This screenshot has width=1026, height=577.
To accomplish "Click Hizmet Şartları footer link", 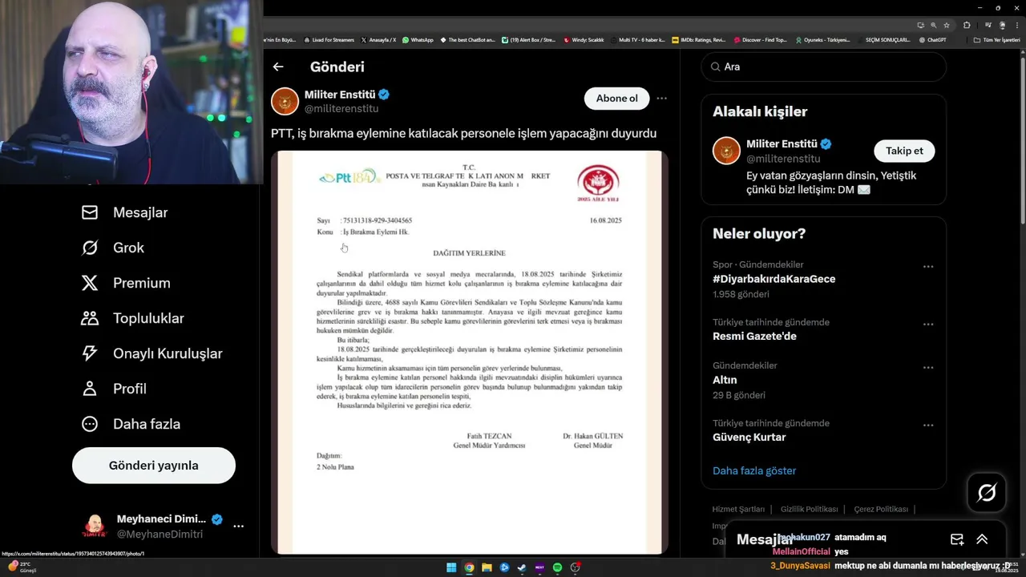I will (738, 510).
